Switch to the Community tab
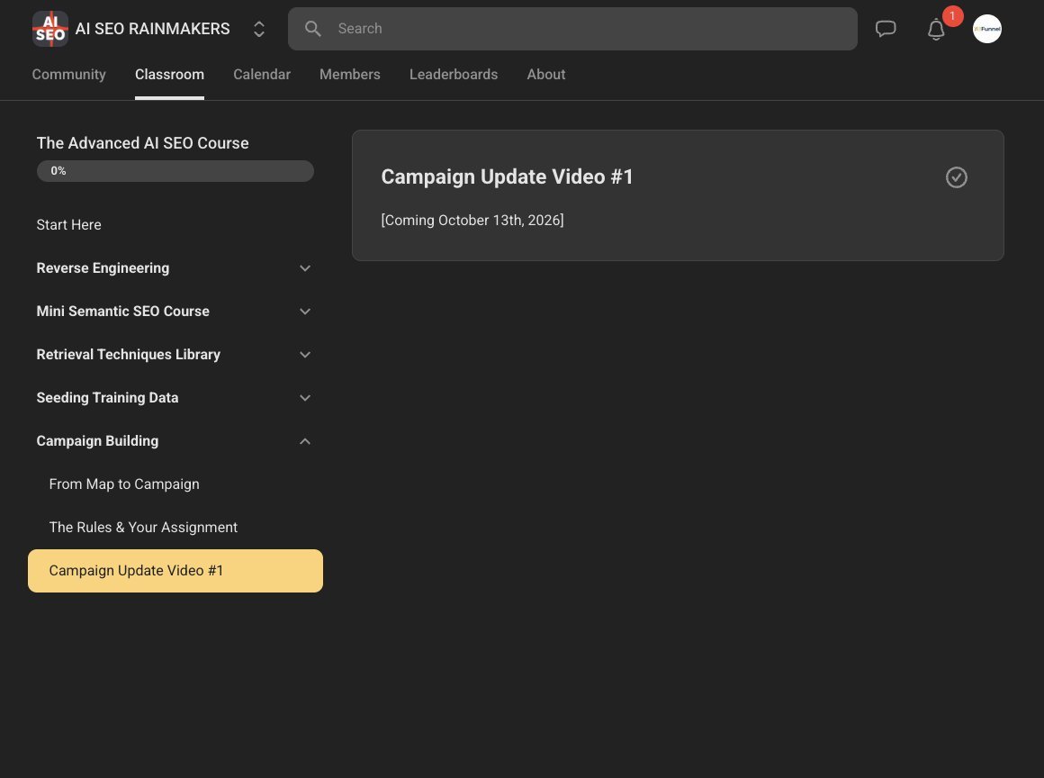The width and height of the screenshot is (1044, 778). [68, 75]
